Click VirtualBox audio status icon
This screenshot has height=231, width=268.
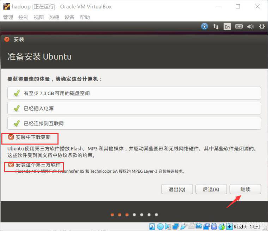168,226
